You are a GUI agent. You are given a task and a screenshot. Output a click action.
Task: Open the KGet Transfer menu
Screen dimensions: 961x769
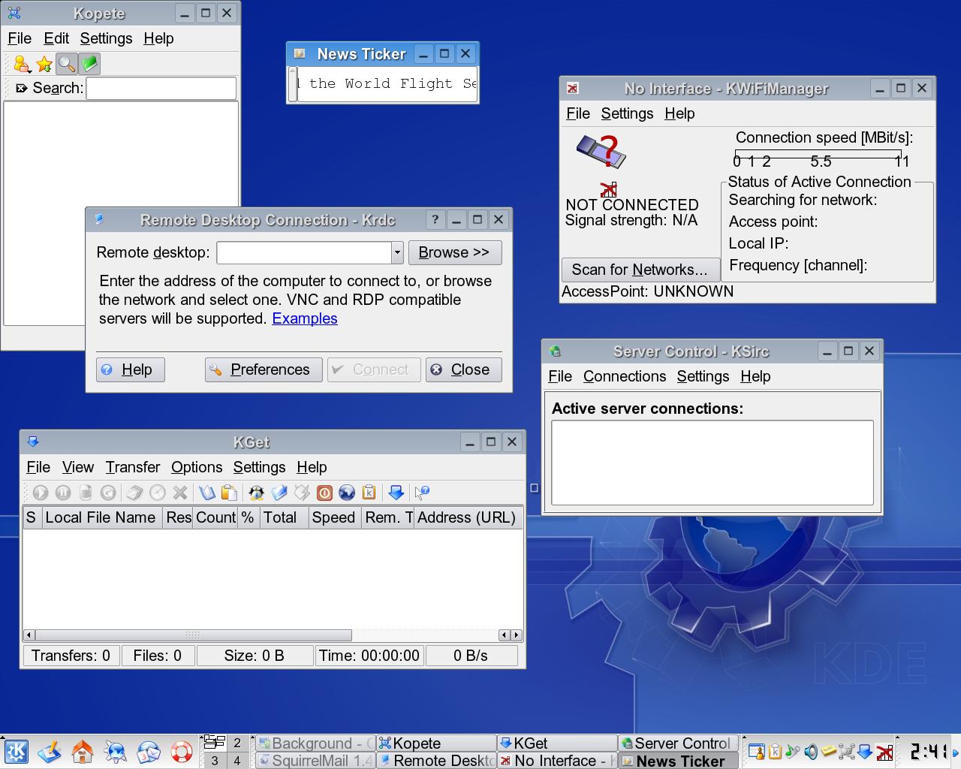coord(133,467)
